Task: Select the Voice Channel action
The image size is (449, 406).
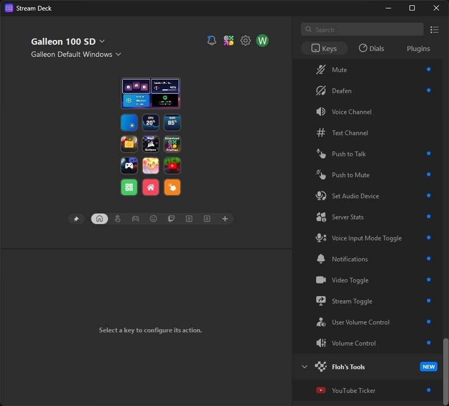Action: tap(368, 111)
